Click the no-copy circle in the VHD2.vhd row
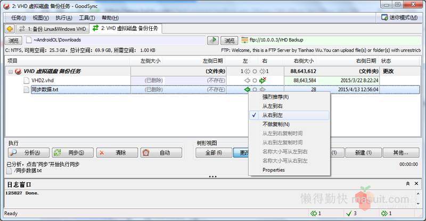426x221 pixels. coord(255,81)
